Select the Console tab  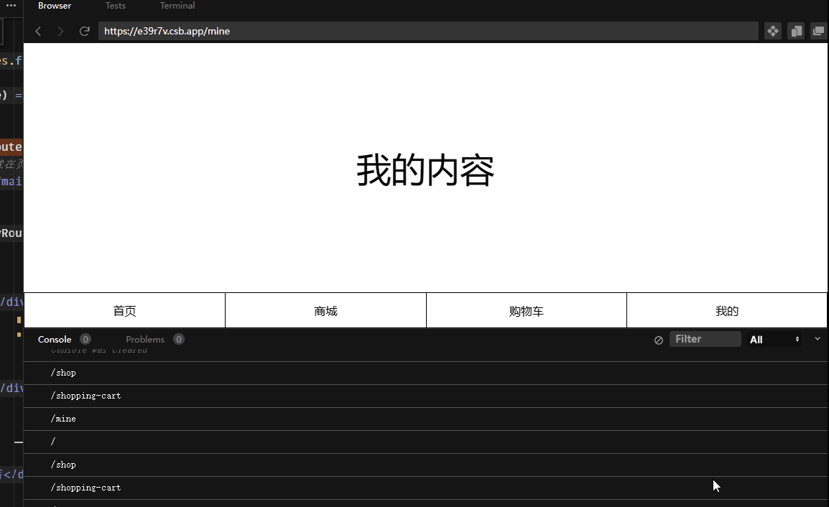(55, 340)
